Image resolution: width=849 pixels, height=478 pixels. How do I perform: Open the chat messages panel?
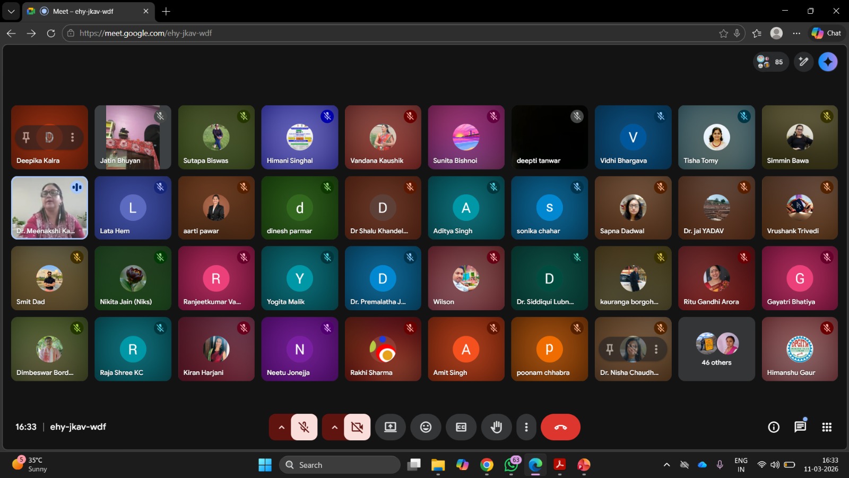[x=800, y=427]
